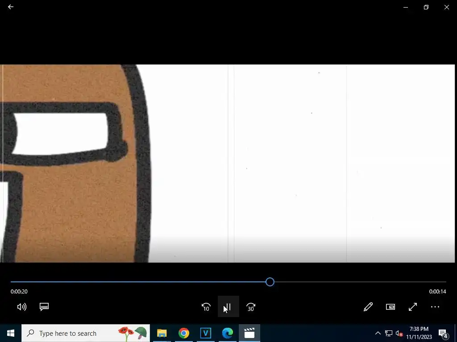Open the network status tray icon
Image resolution: width=457 pixels, height=342 pixels.
pyautogui.click(x=389, y=333)
